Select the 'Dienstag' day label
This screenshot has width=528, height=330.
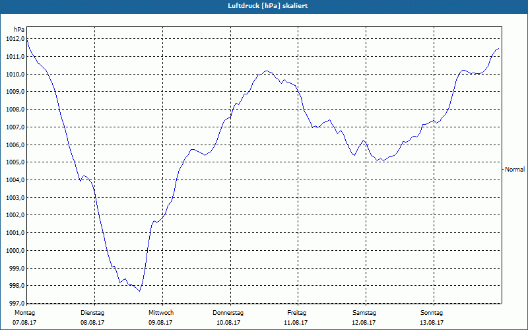(92, 313)
